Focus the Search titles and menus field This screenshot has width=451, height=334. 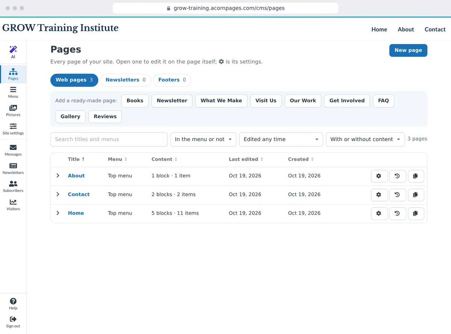pyautogui.click(x=109, y=139)
